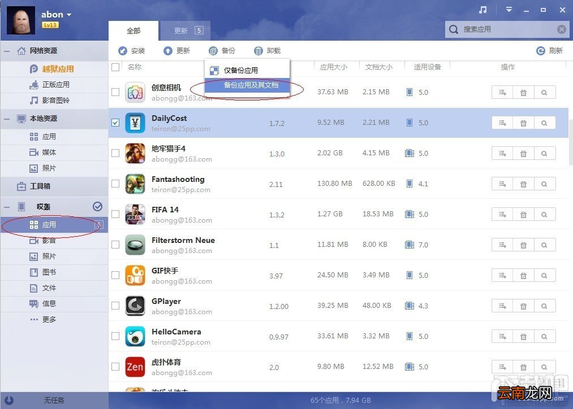Open the 无任务 task status icon
Screen dimensions: 573x409
click(9, 400)
